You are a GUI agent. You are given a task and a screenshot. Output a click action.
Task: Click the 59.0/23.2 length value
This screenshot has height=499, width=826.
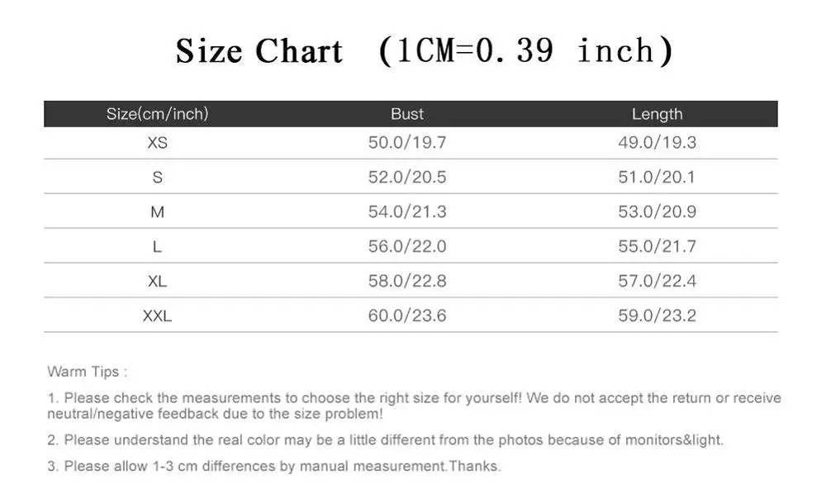pyautogui.click(x=657, y=316)
